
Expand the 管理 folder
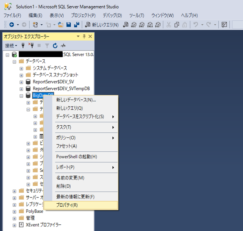[14, 218]
